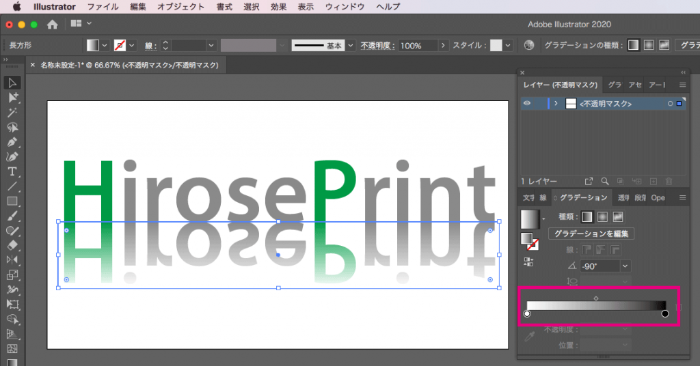The image size is (700, 366).
Task: Select the Rectangle tool
Action: point(12,201)
